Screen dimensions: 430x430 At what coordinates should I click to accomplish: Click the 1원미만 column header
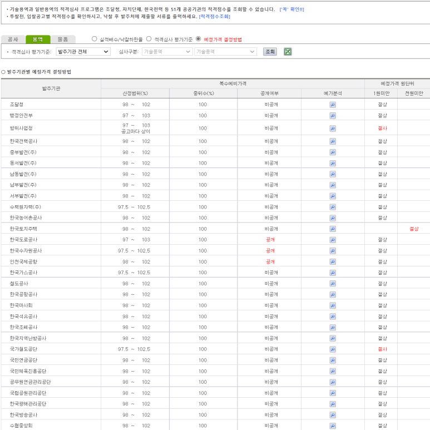tap(381, 93)
